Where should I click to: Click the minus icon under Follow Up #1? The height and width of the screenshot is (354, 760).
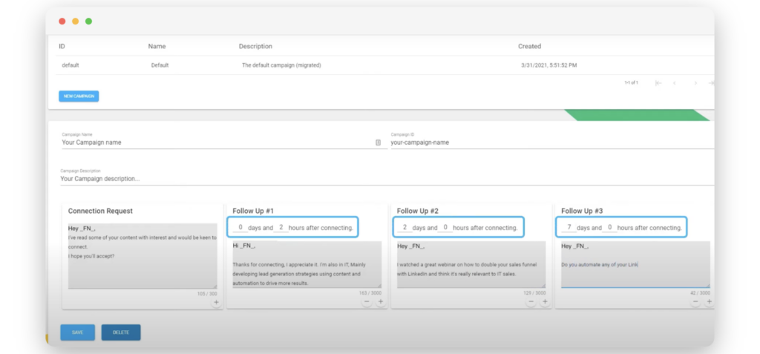click(x=367, y=302)
